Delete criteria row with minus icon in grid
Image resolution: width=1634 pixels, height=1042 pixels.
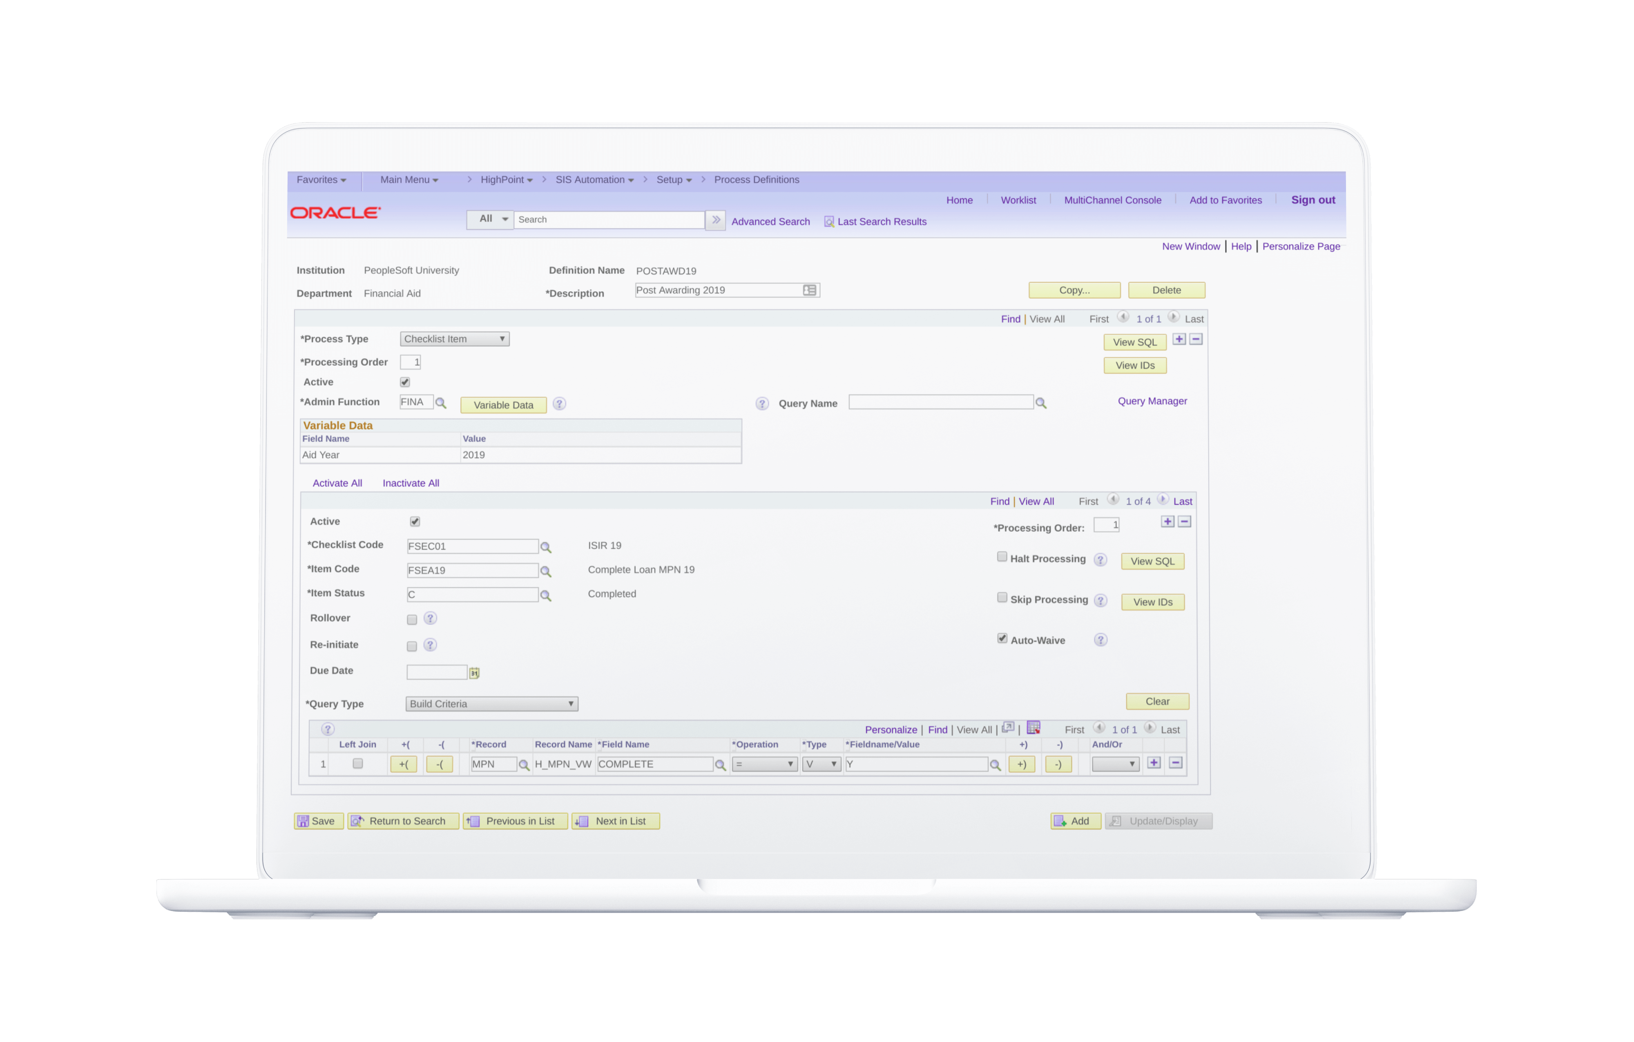[1176, 763]
